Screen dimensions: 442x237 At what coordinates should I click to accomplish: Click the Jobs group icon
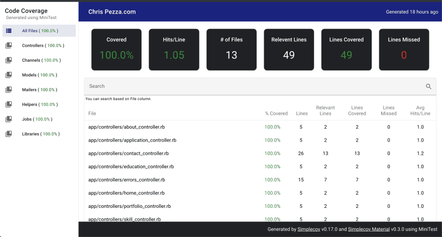(x=9, y=120)
